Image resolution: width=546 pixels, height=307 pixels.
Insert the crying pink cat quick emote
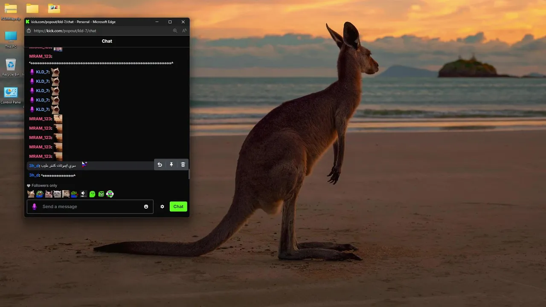point(49,194)
